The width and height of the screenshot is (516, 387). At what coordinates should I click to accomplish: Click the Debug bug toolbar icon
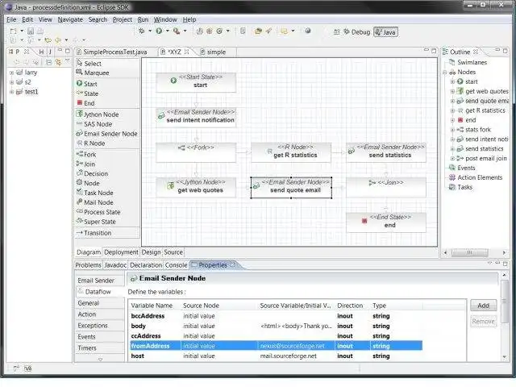[x=142, y=31]
